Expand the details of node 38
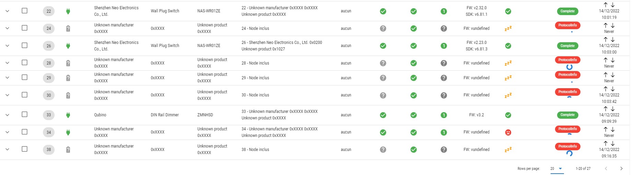Viewport: 634px width, 175px height. tap(7, 149)
